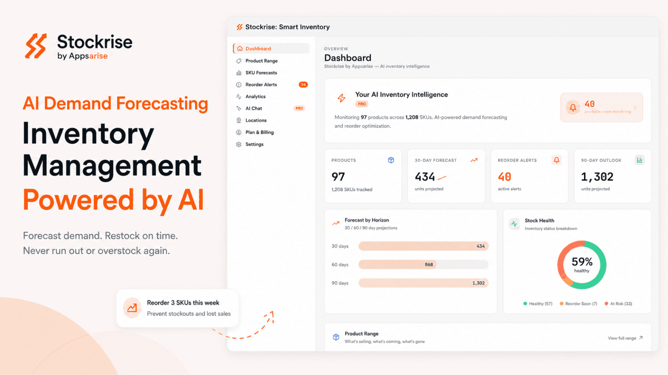Click the PRO badge beside AI Chat

(x=299, y=108)
